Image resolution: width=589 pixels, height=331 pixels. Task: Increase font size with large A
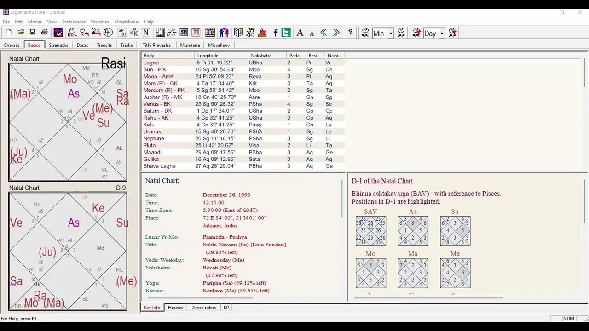(x=300, y=32)
